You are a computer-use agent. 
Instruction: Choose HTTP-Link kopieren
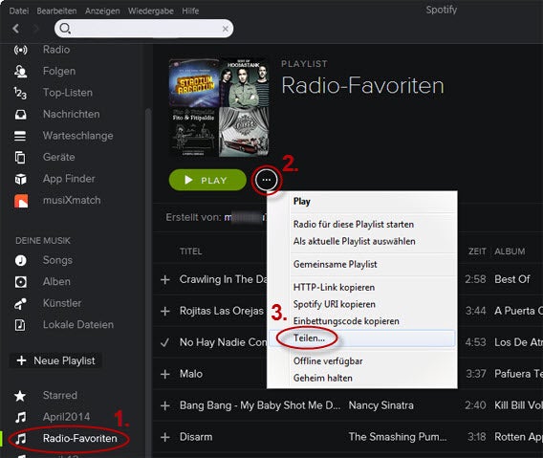(x=362, y=288)
